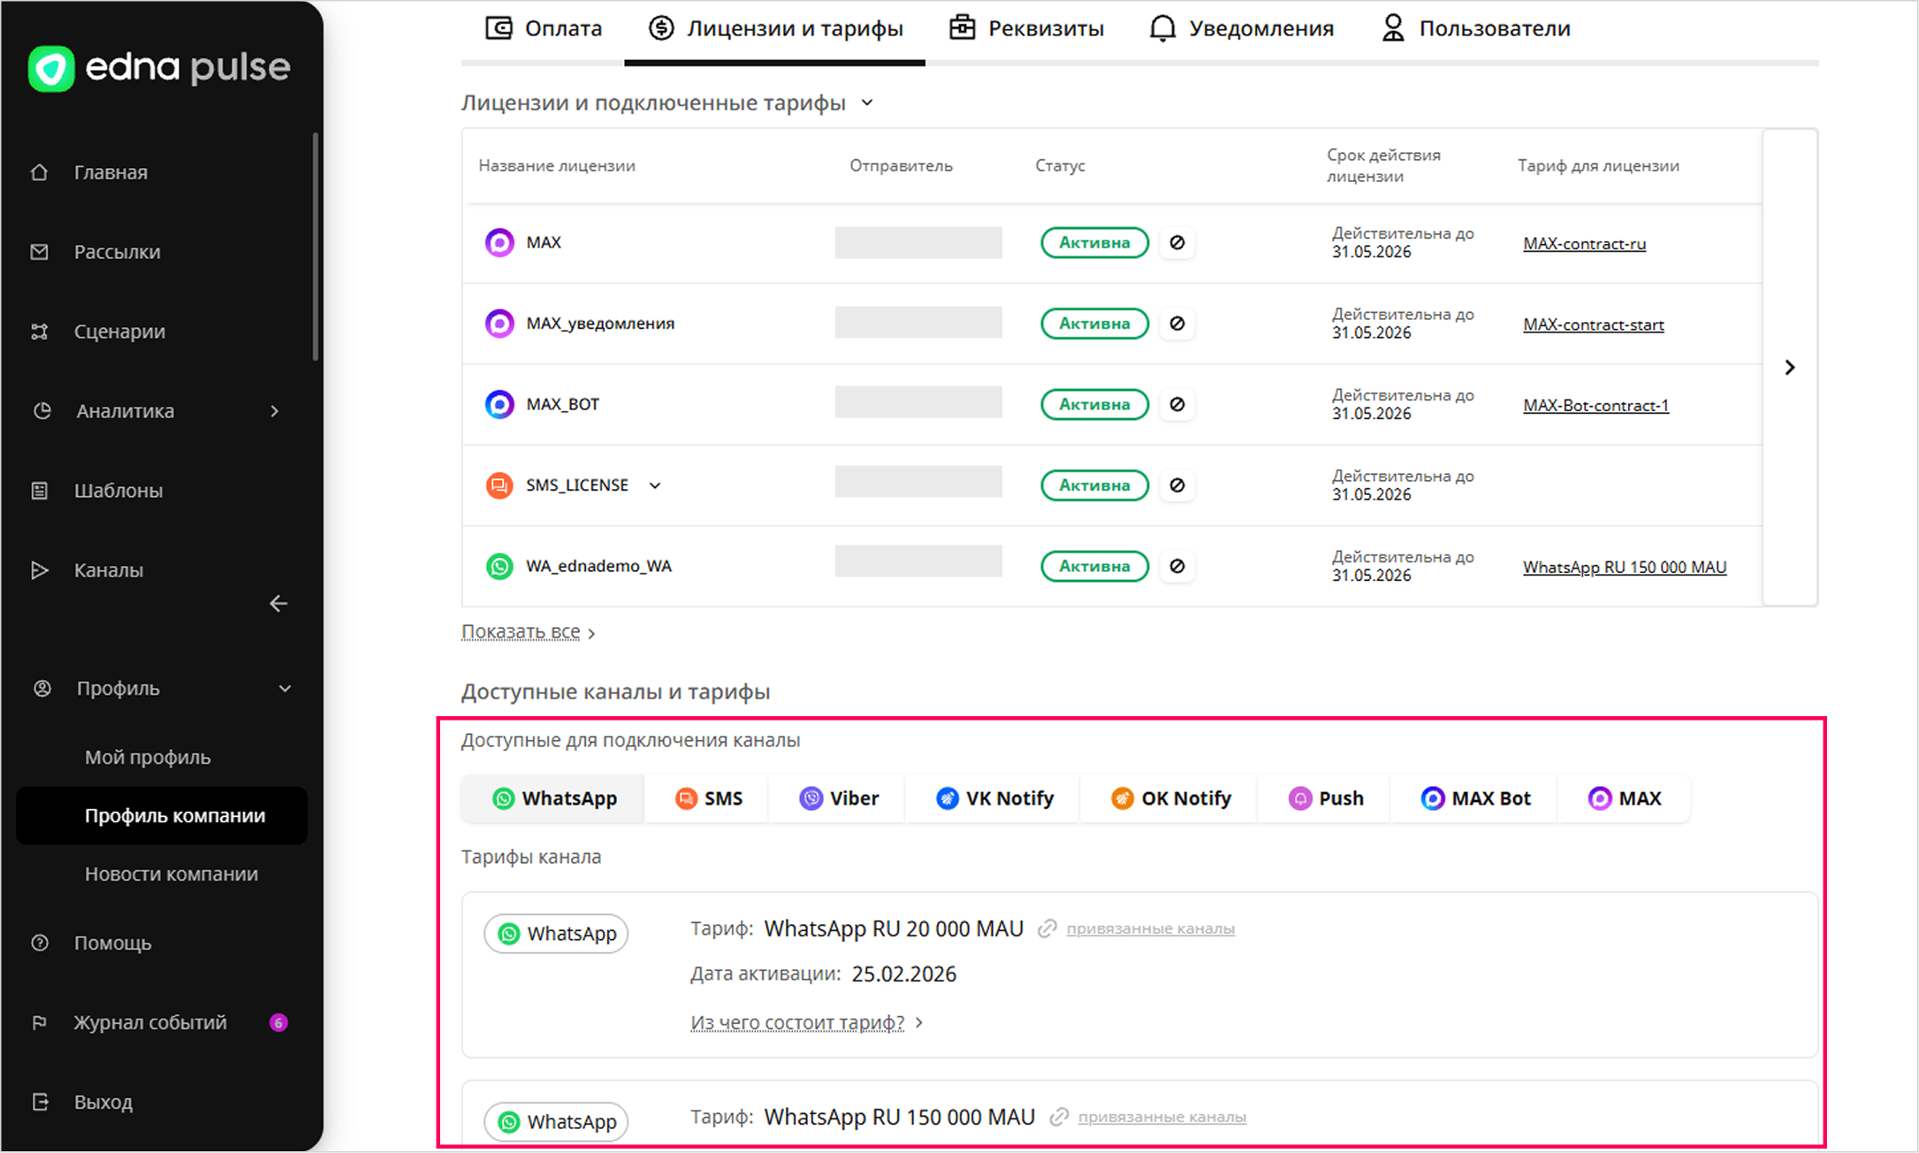Click the MAX_BOT license icon

[499, 404]
